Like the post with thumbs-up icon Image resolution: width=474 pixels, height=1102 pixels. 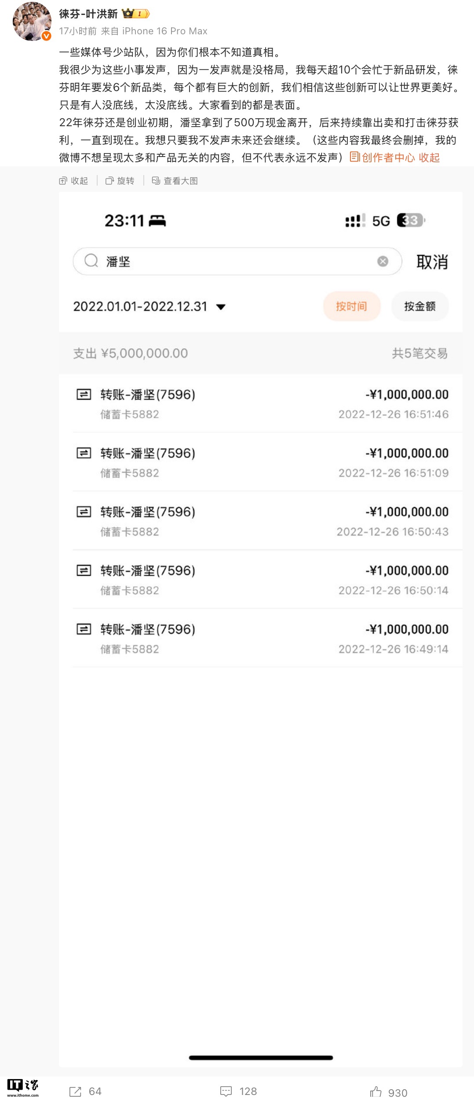coord(376,1091)
